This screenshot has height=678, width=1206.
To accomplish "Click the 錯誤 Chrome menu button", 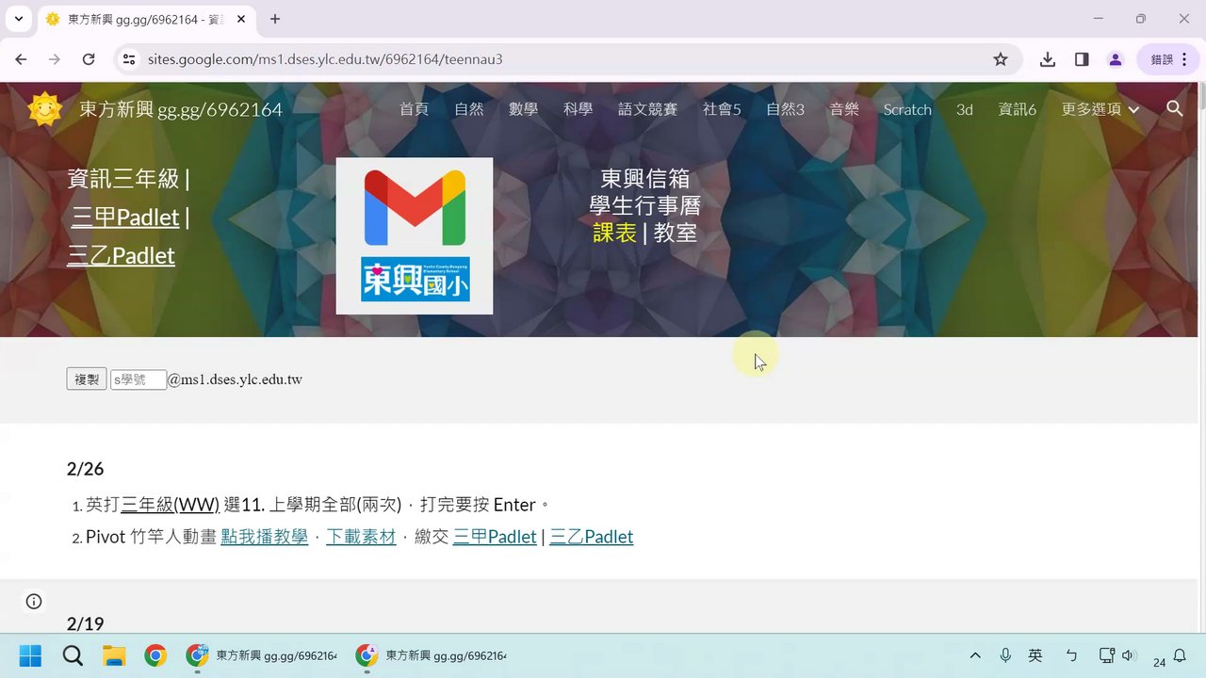I will pos(1169,59).
